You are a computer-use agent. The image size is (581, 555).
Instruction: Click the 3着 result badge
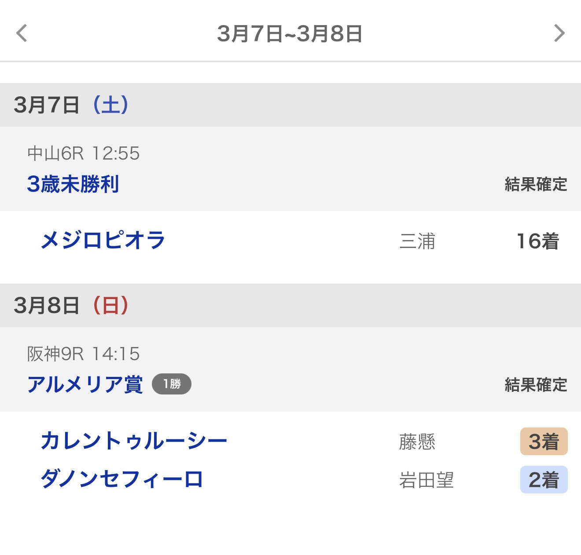pyautogui.click(x=544, y=442)
